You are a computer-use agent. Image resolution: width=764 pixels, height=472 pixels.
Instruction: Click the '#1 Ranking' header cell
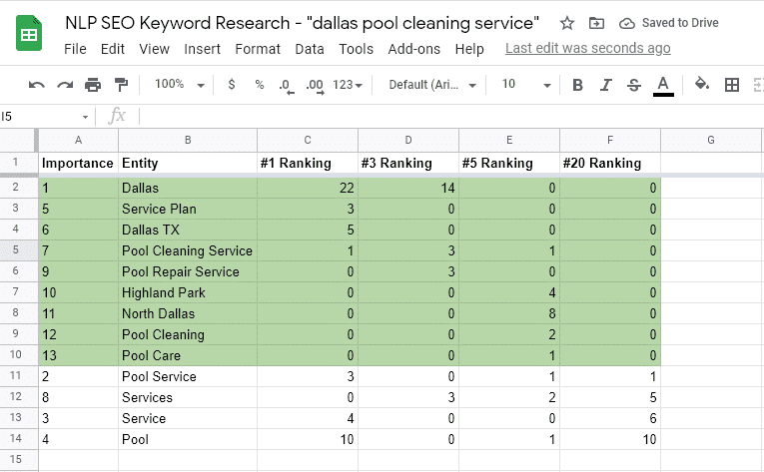308,164
